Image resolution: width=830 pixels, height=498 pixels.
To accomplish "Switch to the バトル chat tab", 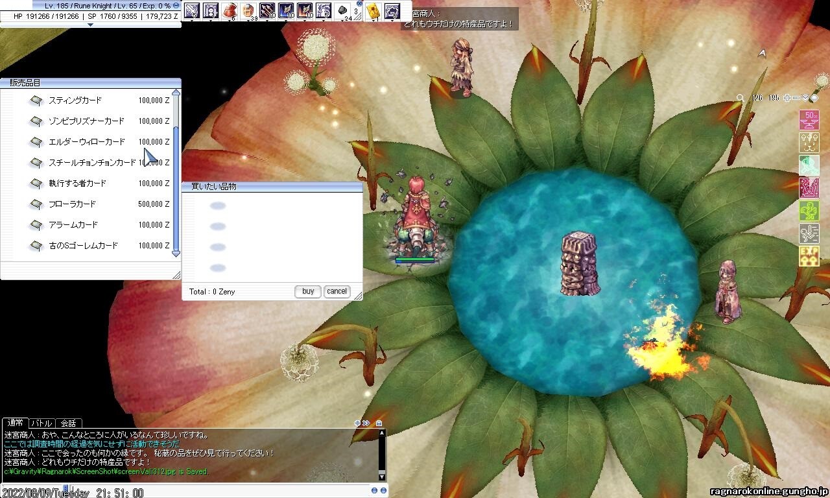I will click(x=41, y=423).
